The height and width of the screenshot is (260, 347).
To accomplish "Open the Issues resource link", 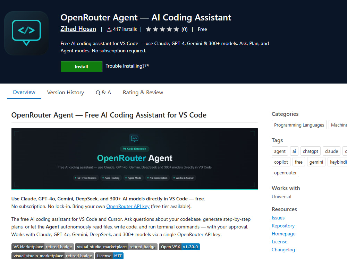I will [278, 218].
